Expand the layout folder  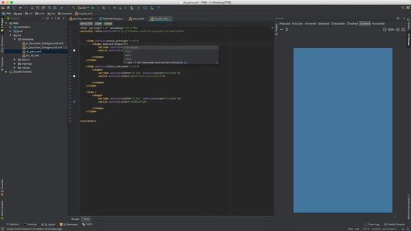pyautogui.click(x=15, y=60)
